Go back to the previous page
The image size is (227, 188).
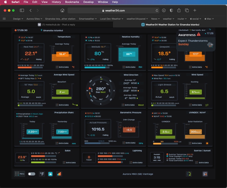(30, 10)
